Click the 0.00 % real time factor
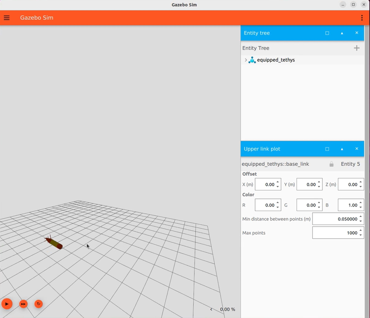 coord(227,309)
